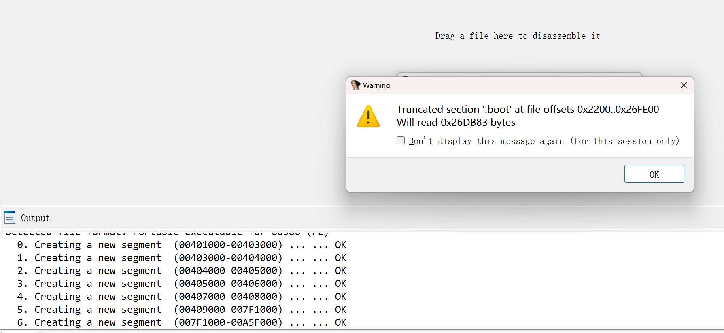Click output line 4 for segment 00407000-00408000
The height and width of the screenshot is (333, 724).
(x=181, y=297)
